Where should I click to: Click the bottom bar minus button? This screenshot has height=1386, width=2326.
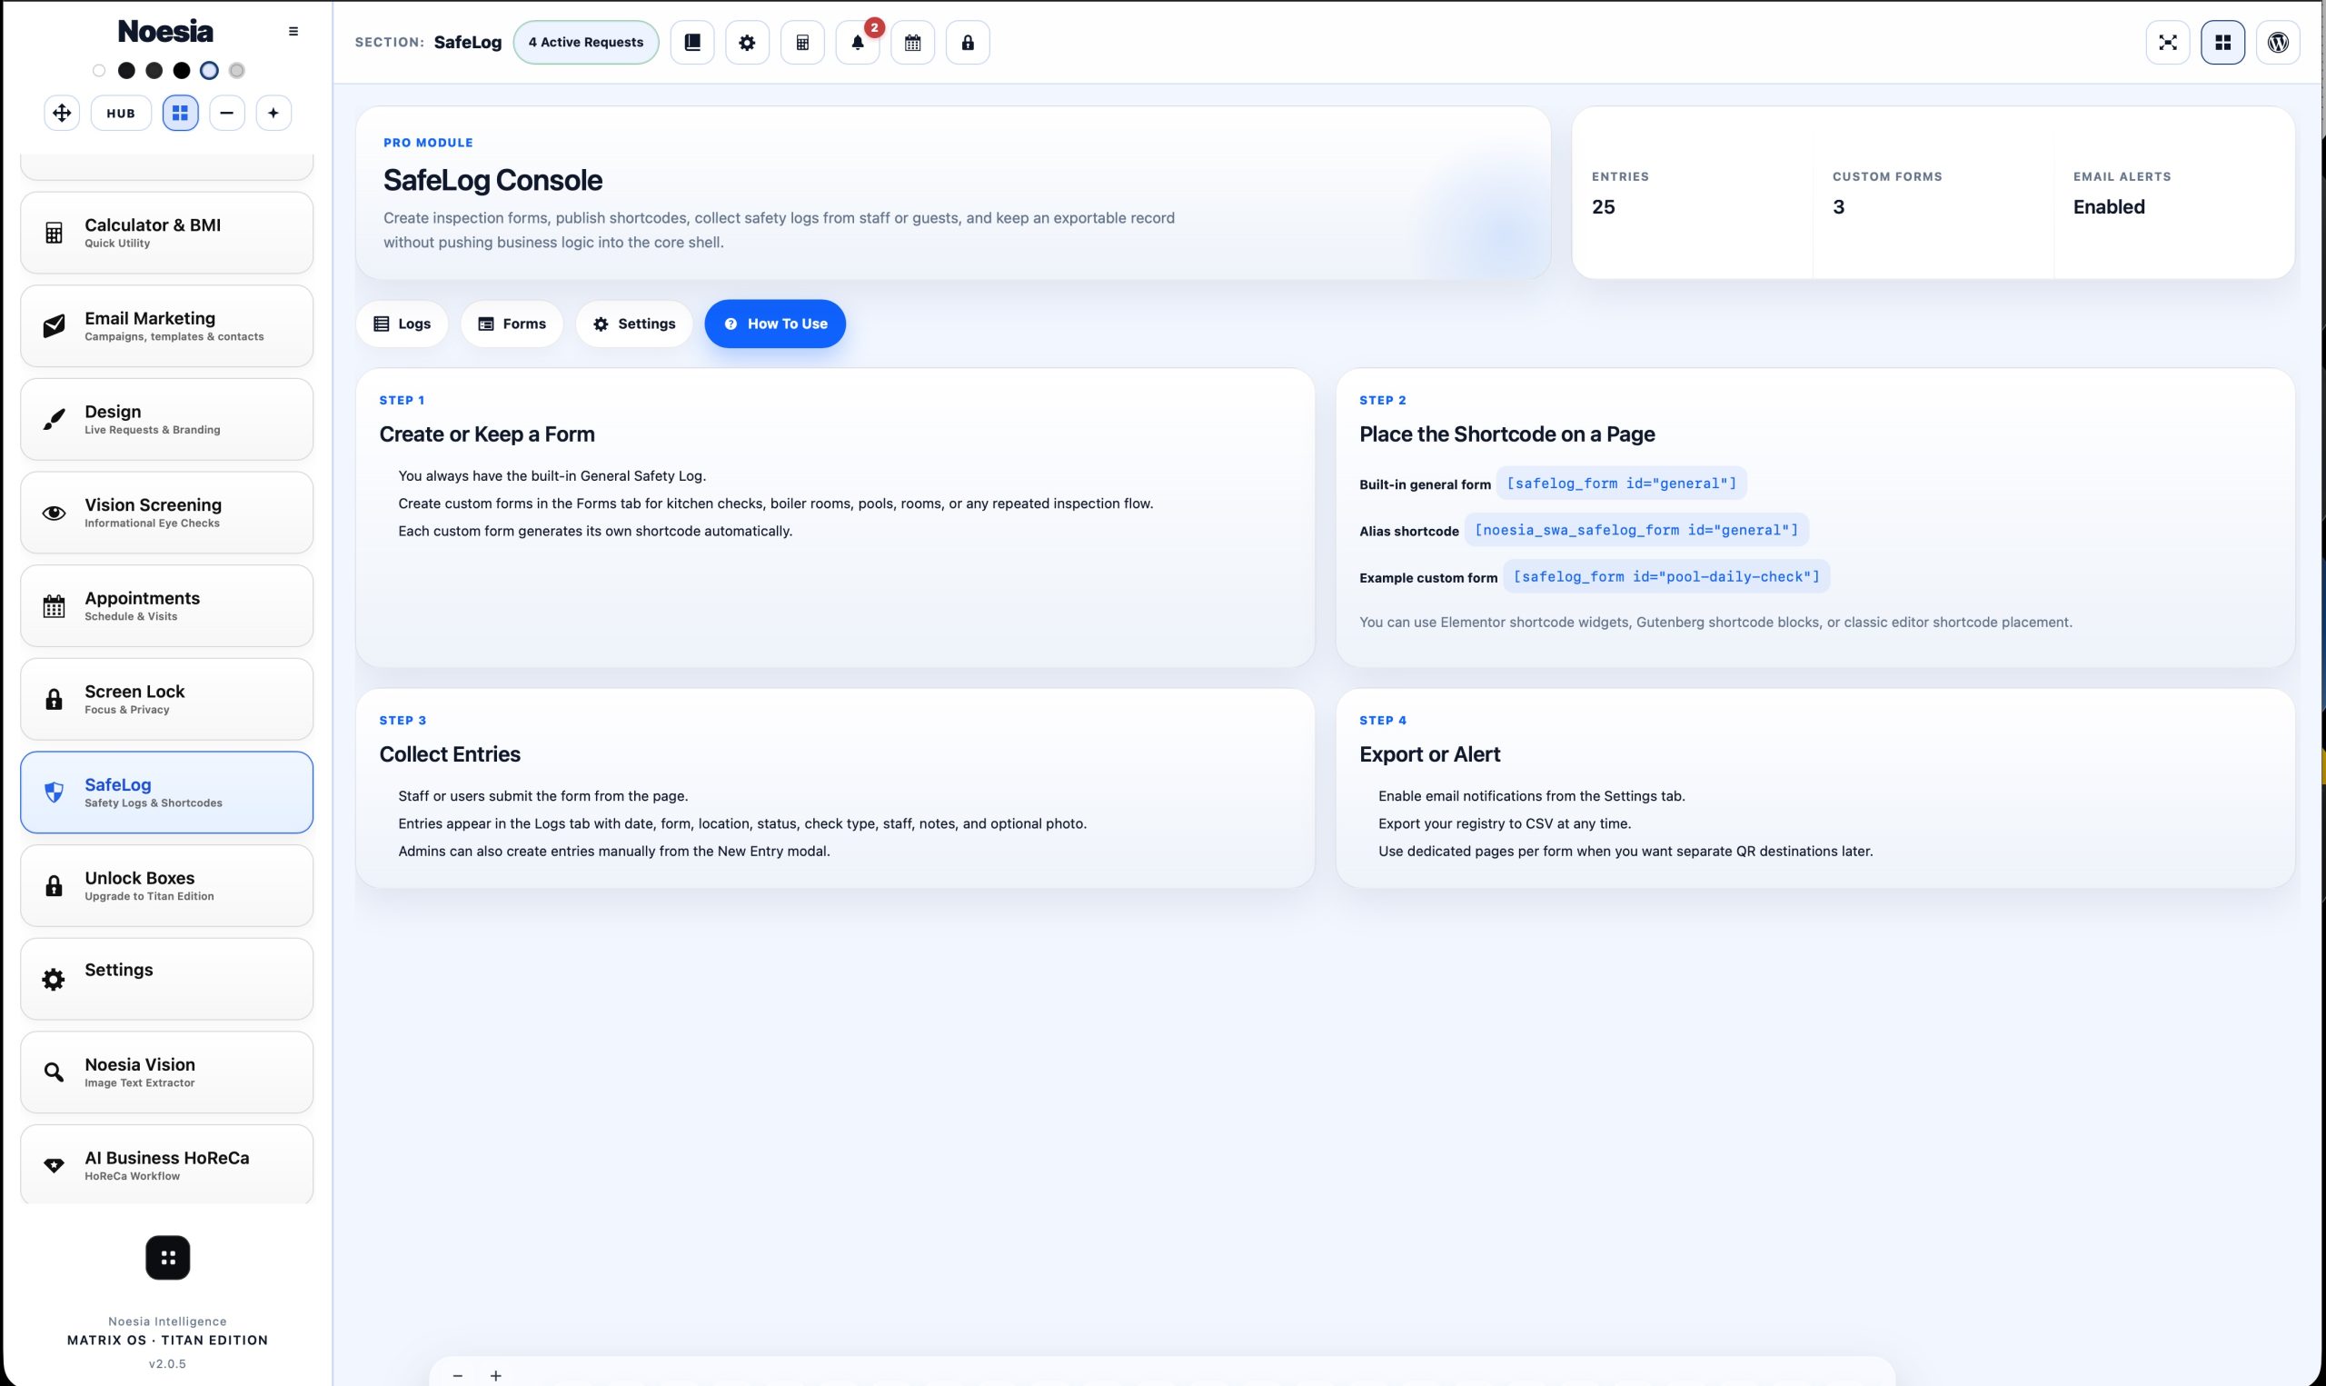(457, 1376)
